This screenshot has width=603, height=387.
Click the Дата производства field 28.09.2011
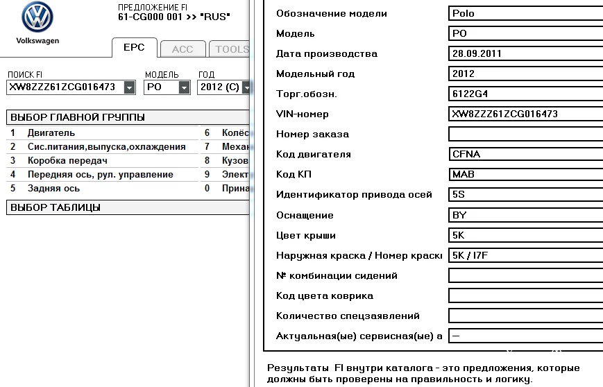pos(526,53)
